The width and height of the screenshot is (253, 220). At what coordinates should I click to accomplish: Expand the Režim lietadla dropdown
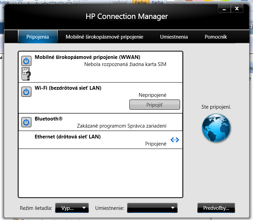pyautogui.click(x=72, y=208)
